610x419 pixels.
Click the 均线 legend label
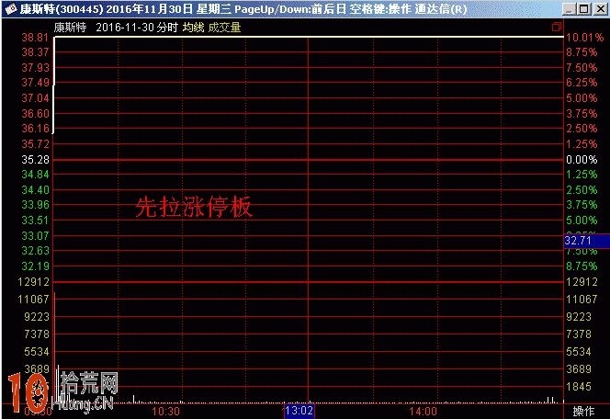click(193, 28)
